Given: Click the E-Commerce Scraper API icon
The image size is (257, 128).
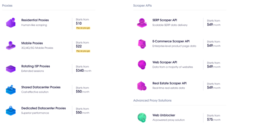Looking at the screenshot, I should (x=142, y=43).
